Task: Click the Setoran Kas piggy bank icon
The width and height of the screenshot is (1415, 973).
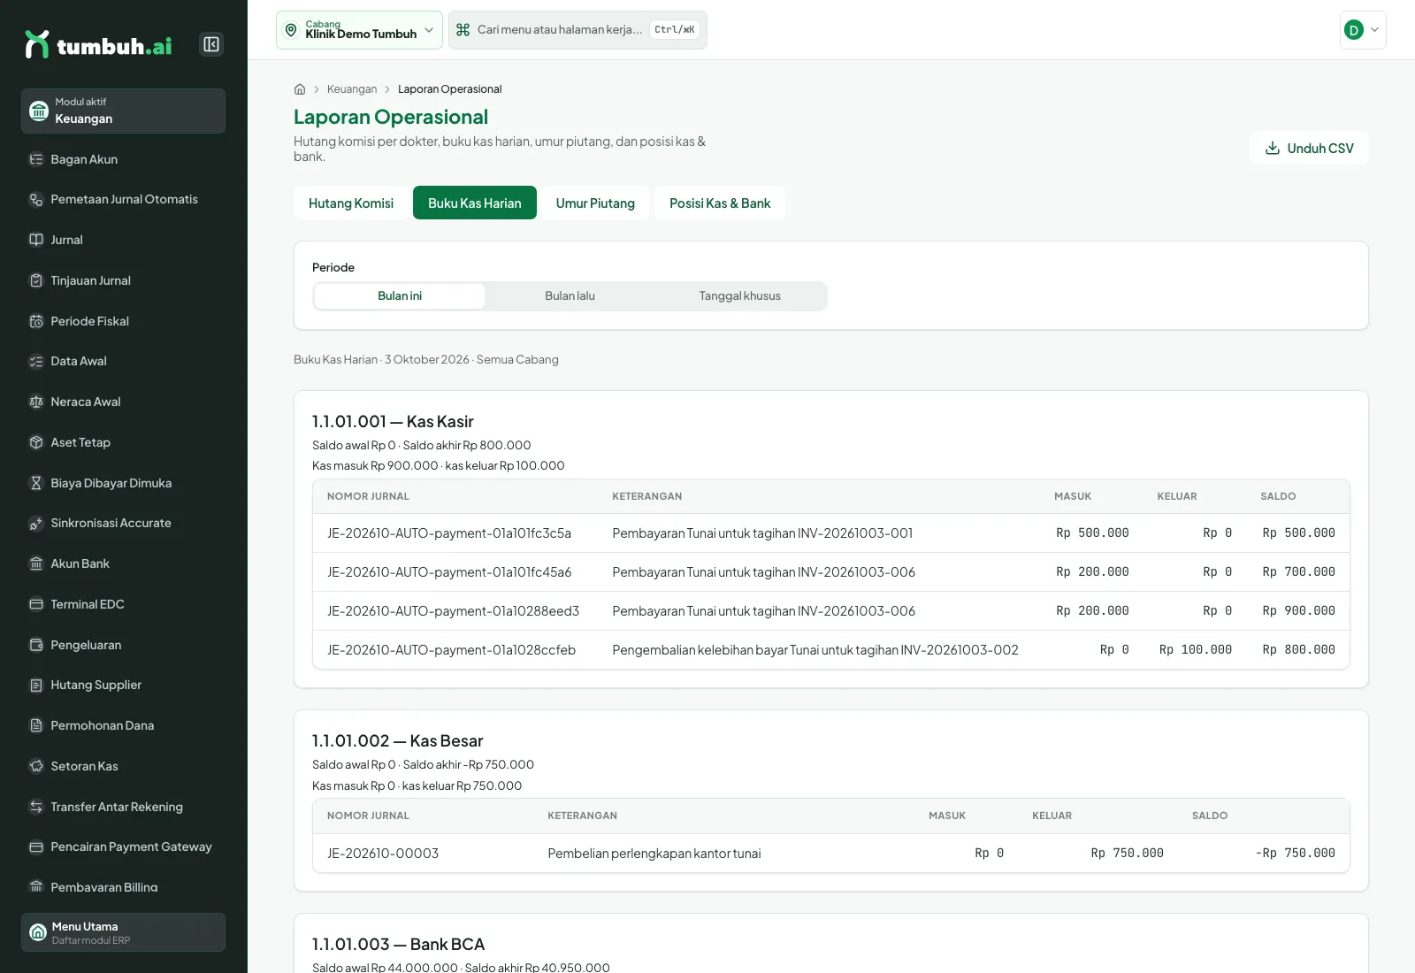Action: pos(36,766)
